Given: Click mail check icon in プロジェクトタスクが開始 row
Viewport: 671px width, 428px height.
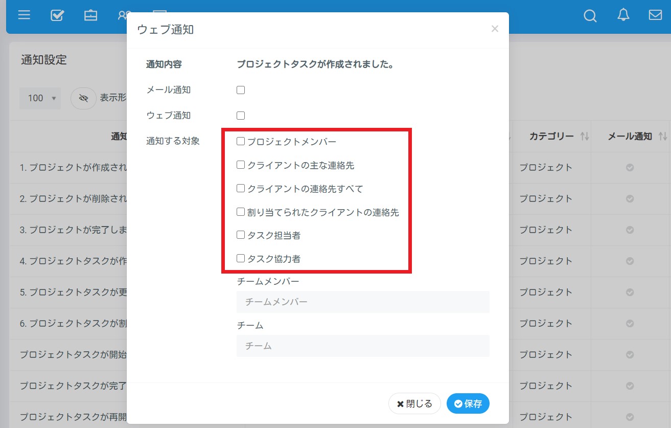Looking at the screenshot, I should [630, 354].
